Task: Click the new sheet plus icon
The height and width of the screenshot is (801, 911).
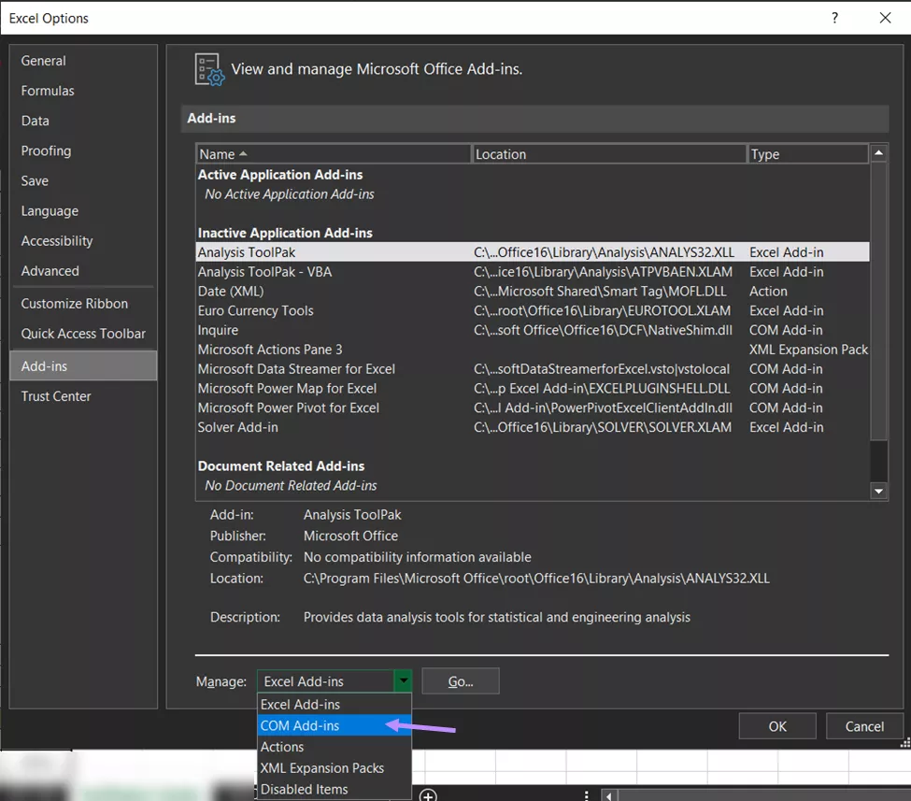Action: click(x=428, y=794)
